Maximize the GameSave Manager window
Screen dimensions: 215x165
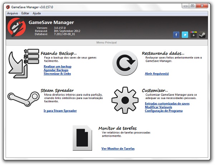192,6
